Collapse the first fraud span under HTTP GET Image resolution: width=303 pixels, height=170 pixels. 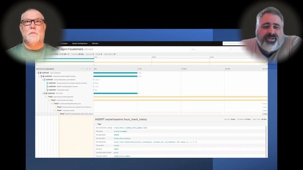[x=46, y=97]
